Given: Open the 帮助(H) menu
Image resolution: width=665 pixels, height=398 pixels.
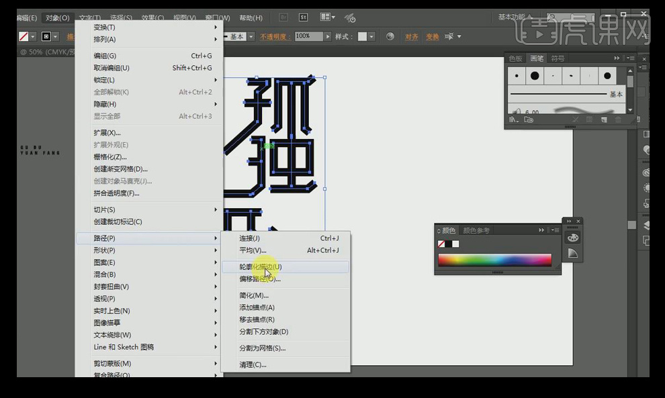Looking at the screenshot, I should click(x=251, y=18).
